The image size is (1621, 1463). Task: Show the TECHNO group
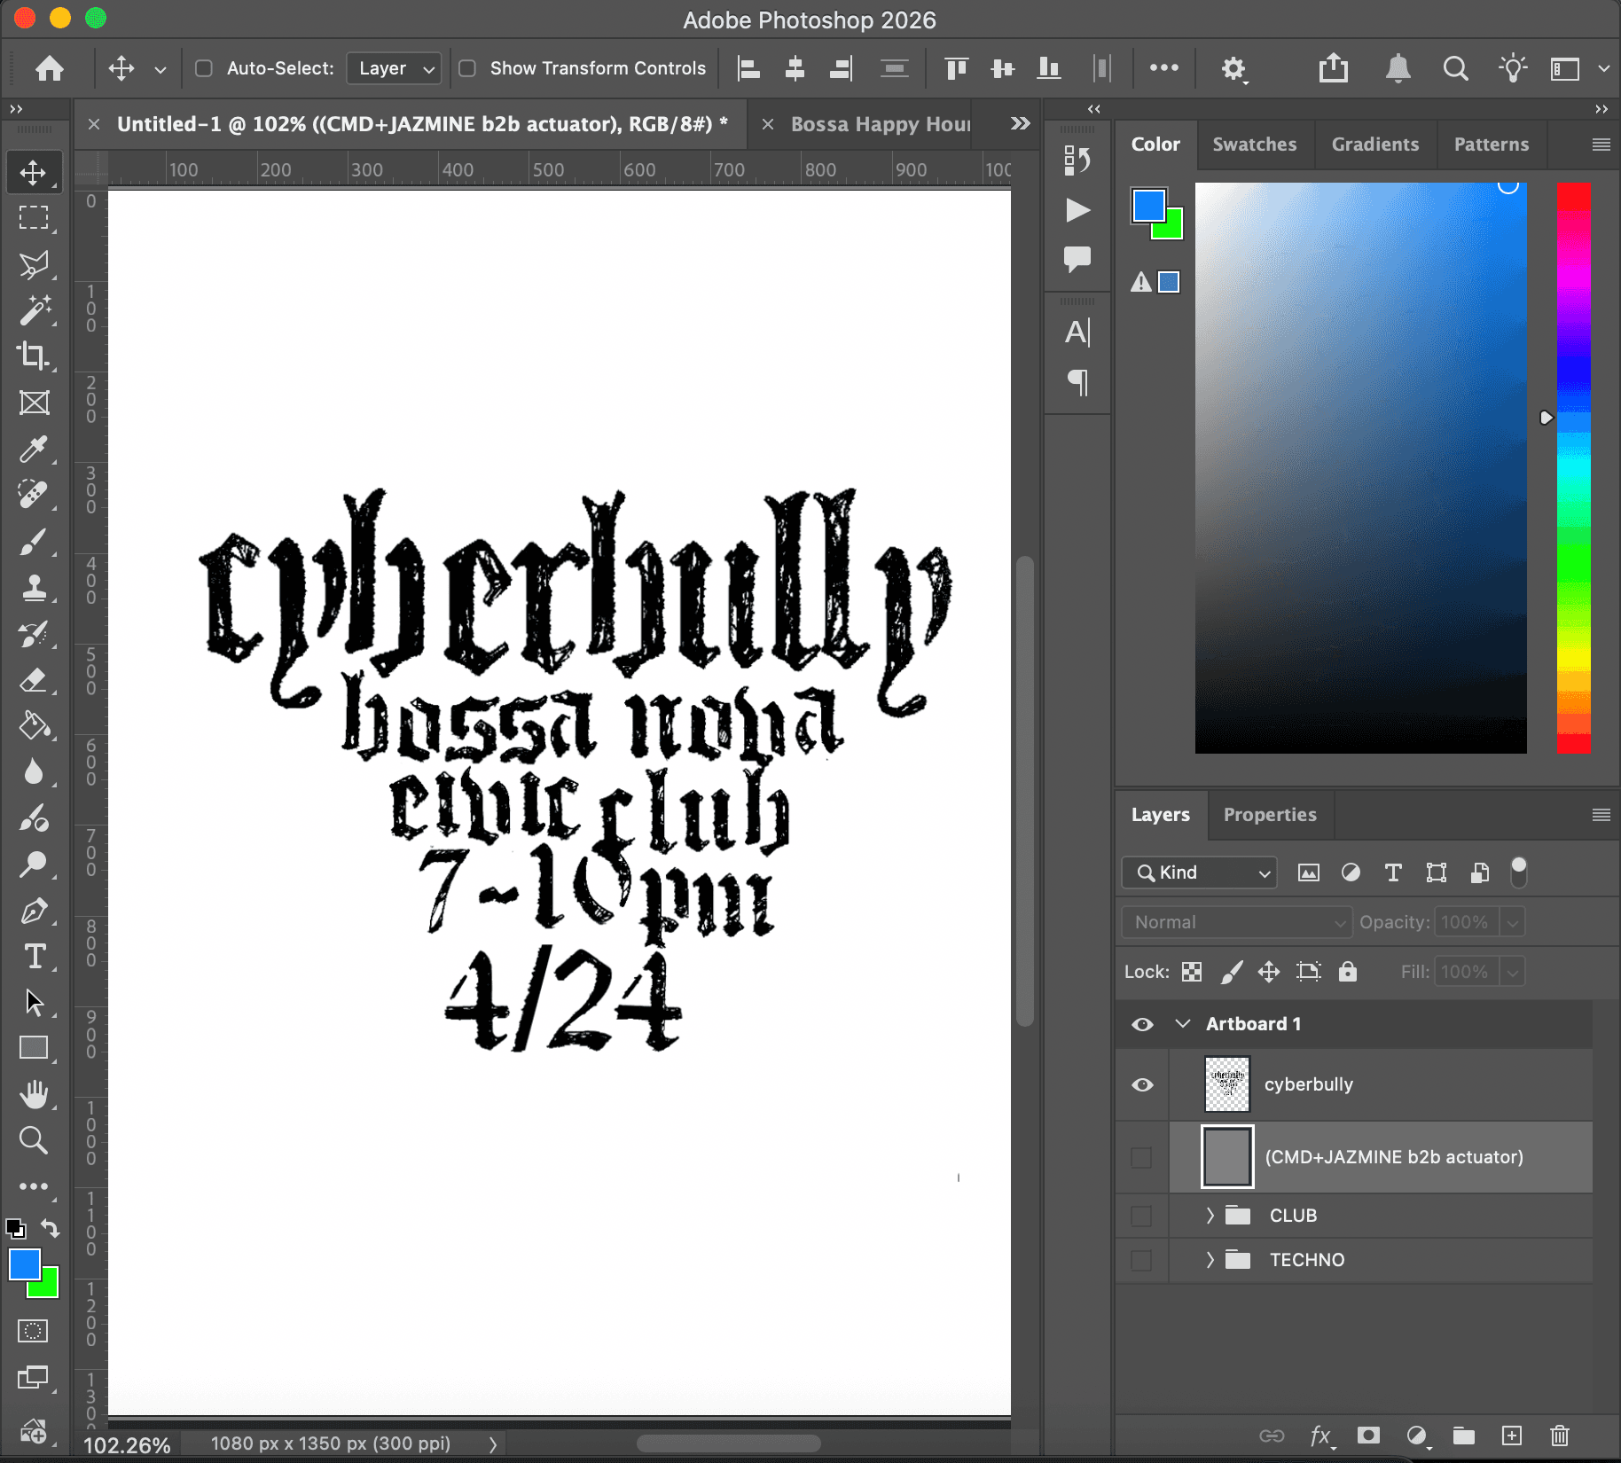[1142, 1260]
